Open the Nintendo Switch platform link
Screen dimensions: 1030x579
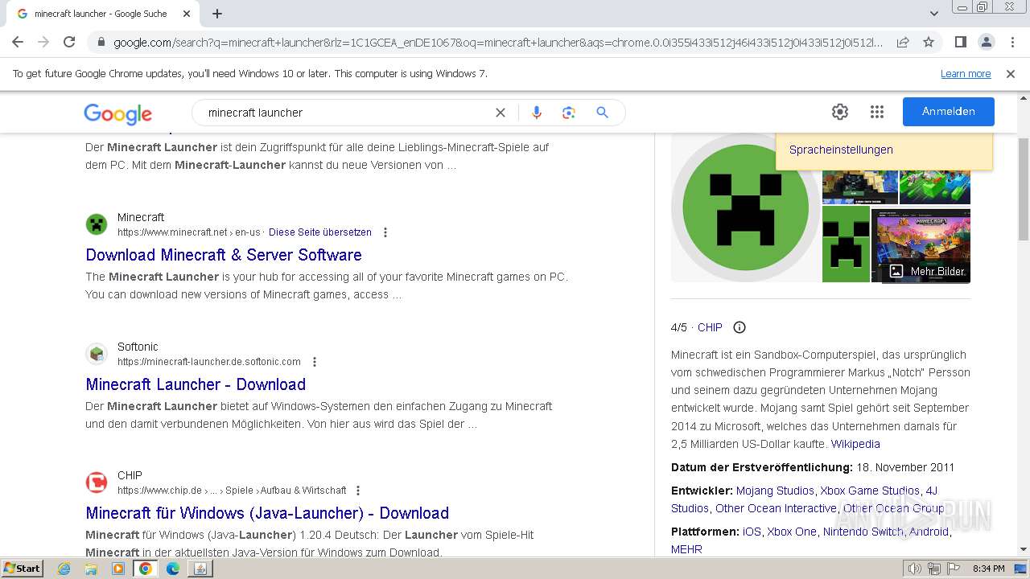[x=863, y=532]
